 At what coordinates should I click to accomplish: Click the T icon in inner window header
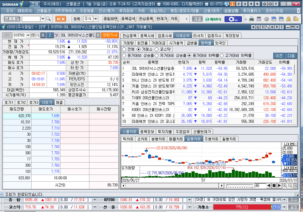263,27
